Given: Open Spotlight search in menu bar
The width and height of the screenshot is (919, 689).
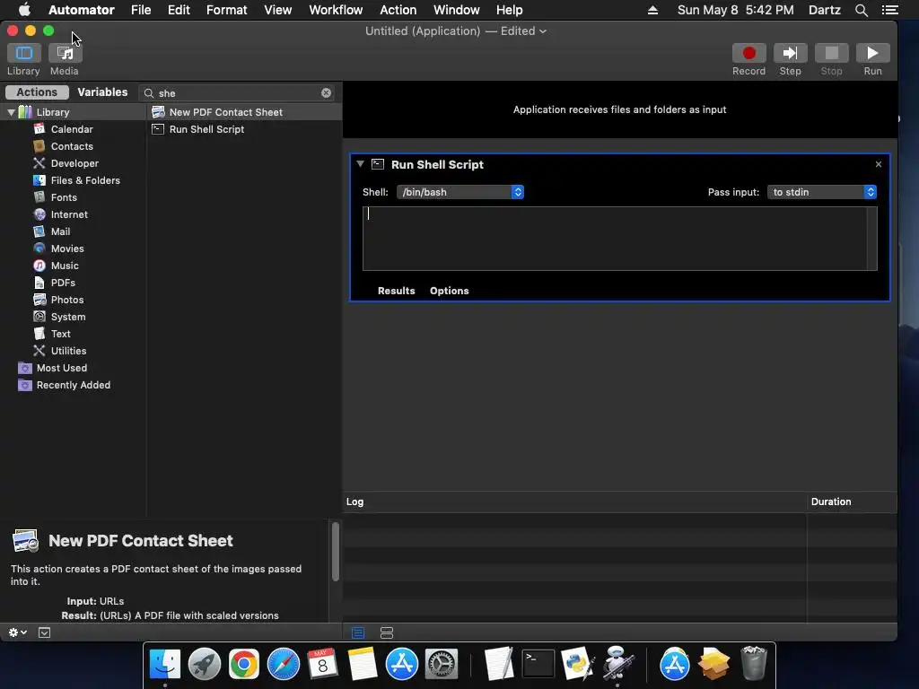Looking at the screenshot, I should (861, 10).
